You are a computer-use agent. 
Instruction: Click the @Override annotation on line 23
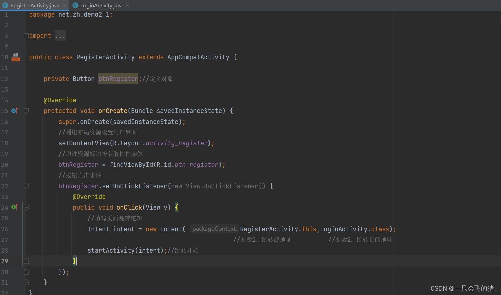point(89,197)
